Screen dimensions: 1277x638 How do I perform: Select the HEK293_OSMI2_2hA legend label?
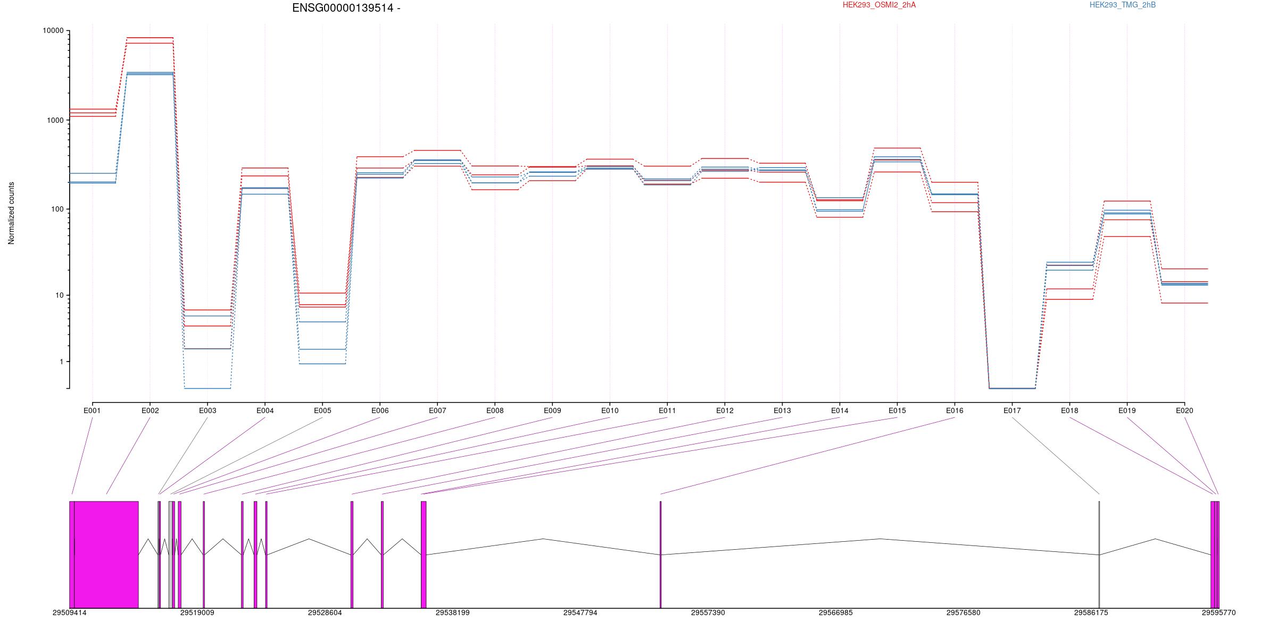click(x=879, y=5)
